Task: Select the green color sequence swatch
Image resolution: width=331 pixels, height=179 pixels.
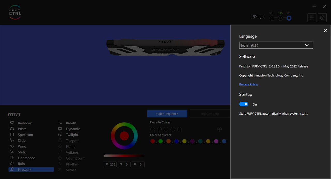Action: pyautogui.click(x=161, y=141)
